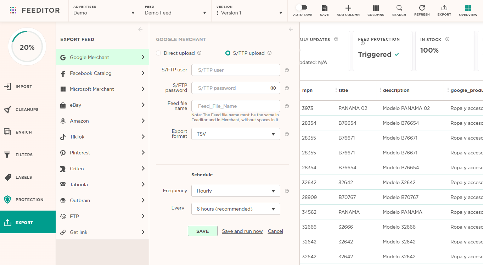Open Import in left sidebar
The height and width of the screenshot is (265, 483).
click(x=28, y=87)
